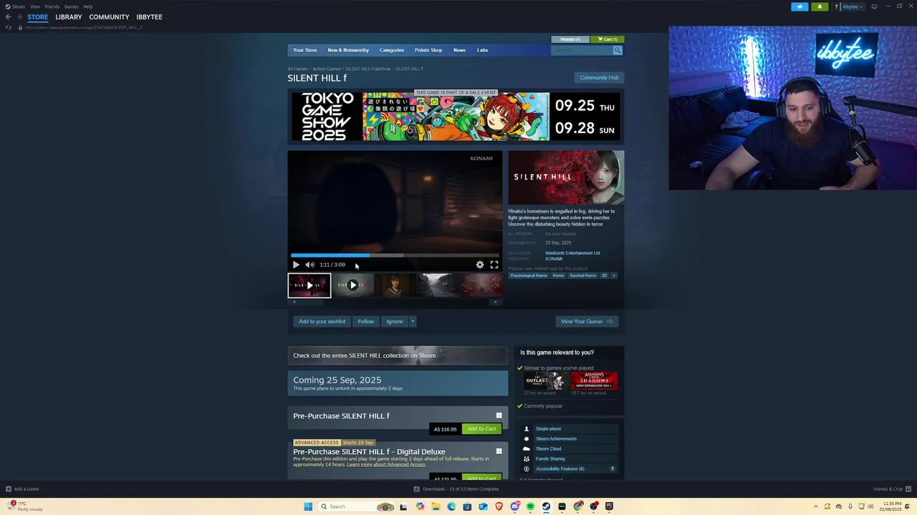
Task: Expand more tags with the plus button
Action: pyautogui.click(x=613, y=275)
